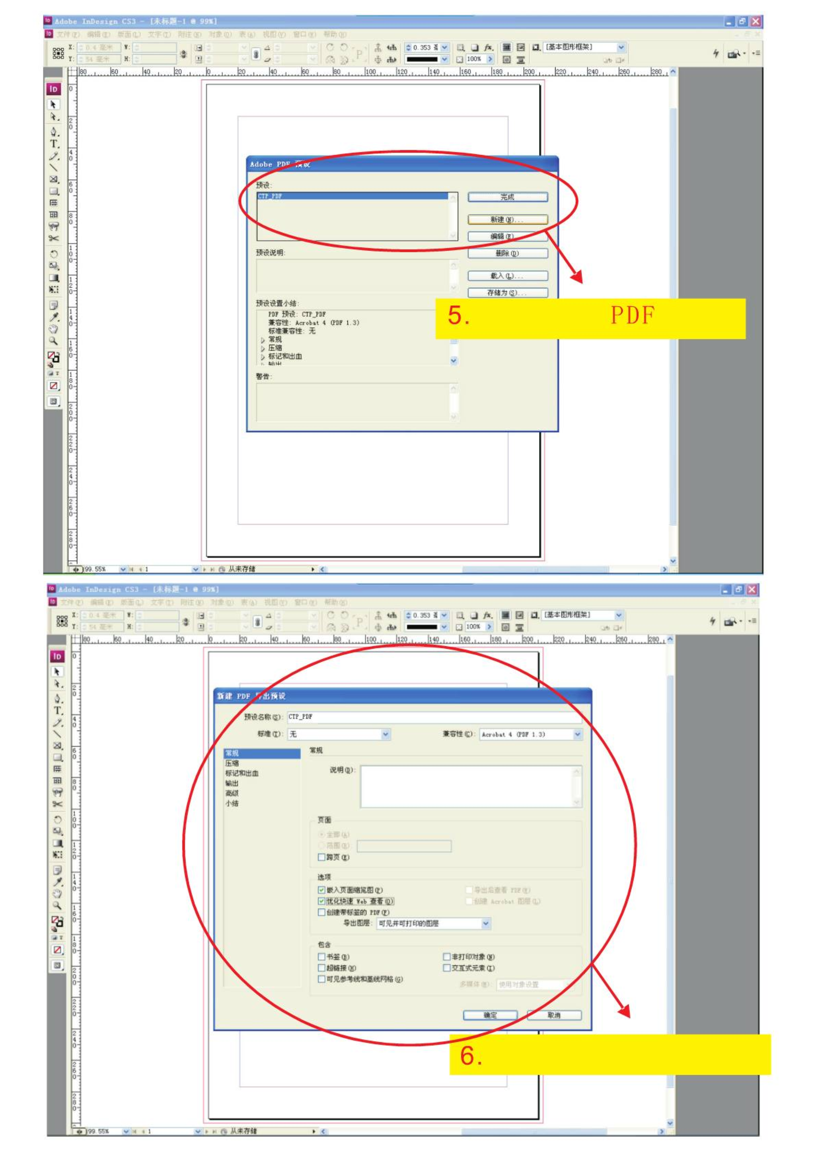Uncheck 嵌入页面缩览图 checkbox
Screen dimensions: 814x1151
click(x=321, y=890)
